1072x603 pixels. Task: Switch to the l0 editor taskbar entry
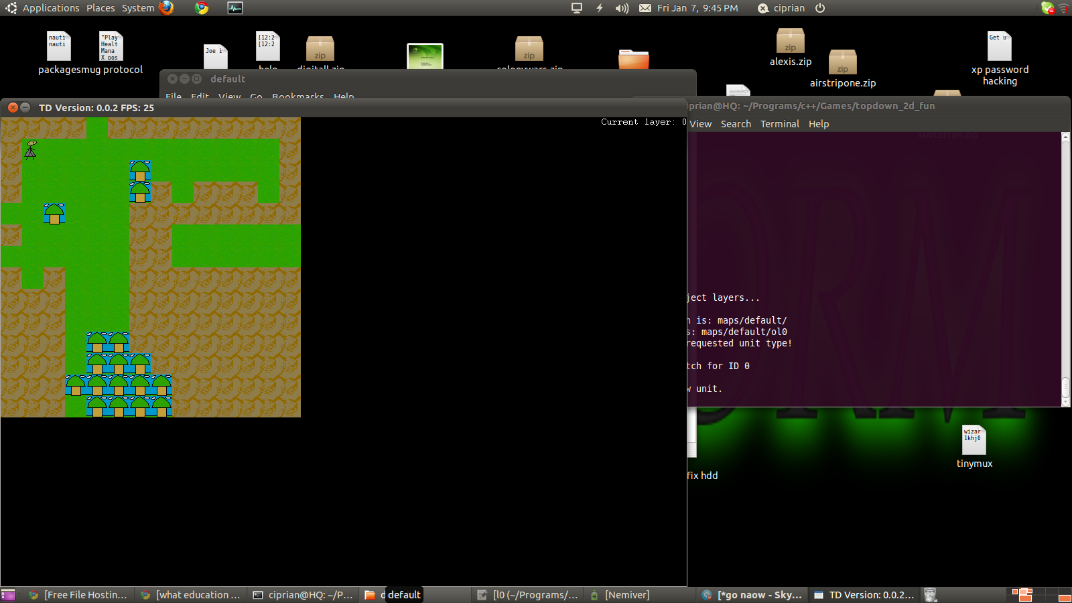[528, 595]
